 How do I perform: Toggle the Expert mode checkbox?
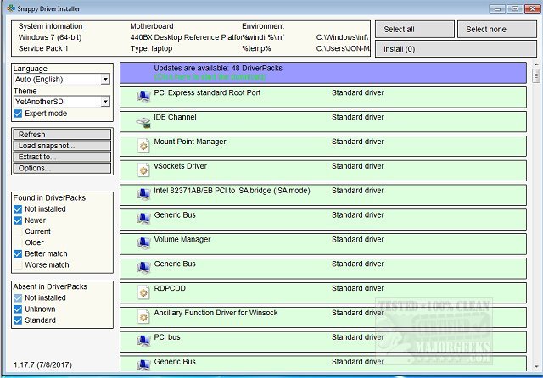[18, 114]
